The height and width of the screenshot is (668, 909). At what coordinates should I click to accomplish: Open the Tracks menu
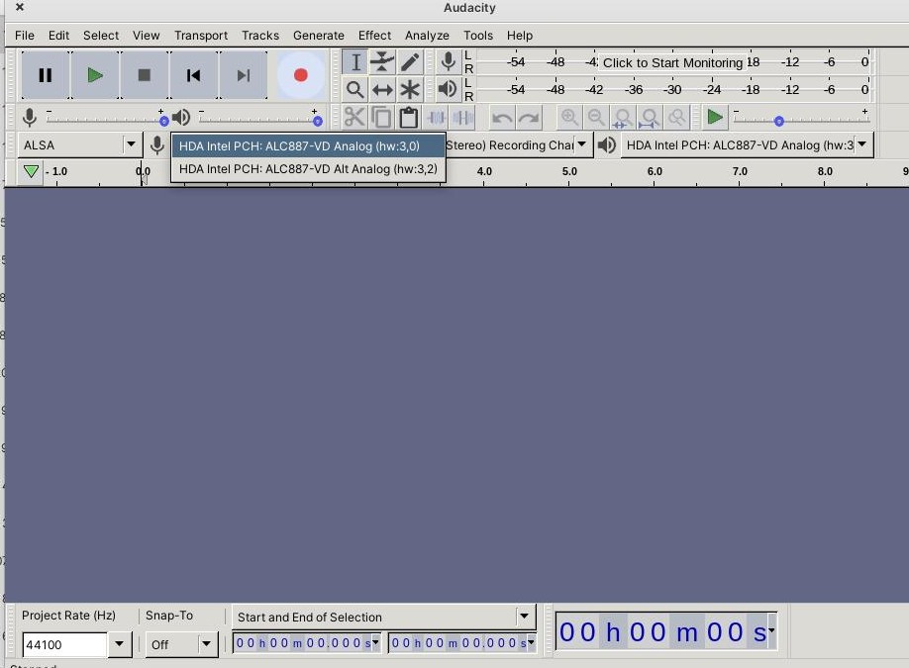tap(260, 36)
